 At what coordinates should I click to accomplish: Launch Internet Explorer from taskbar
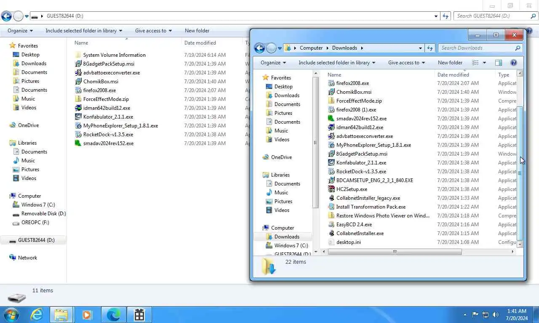tap(37, 314)
